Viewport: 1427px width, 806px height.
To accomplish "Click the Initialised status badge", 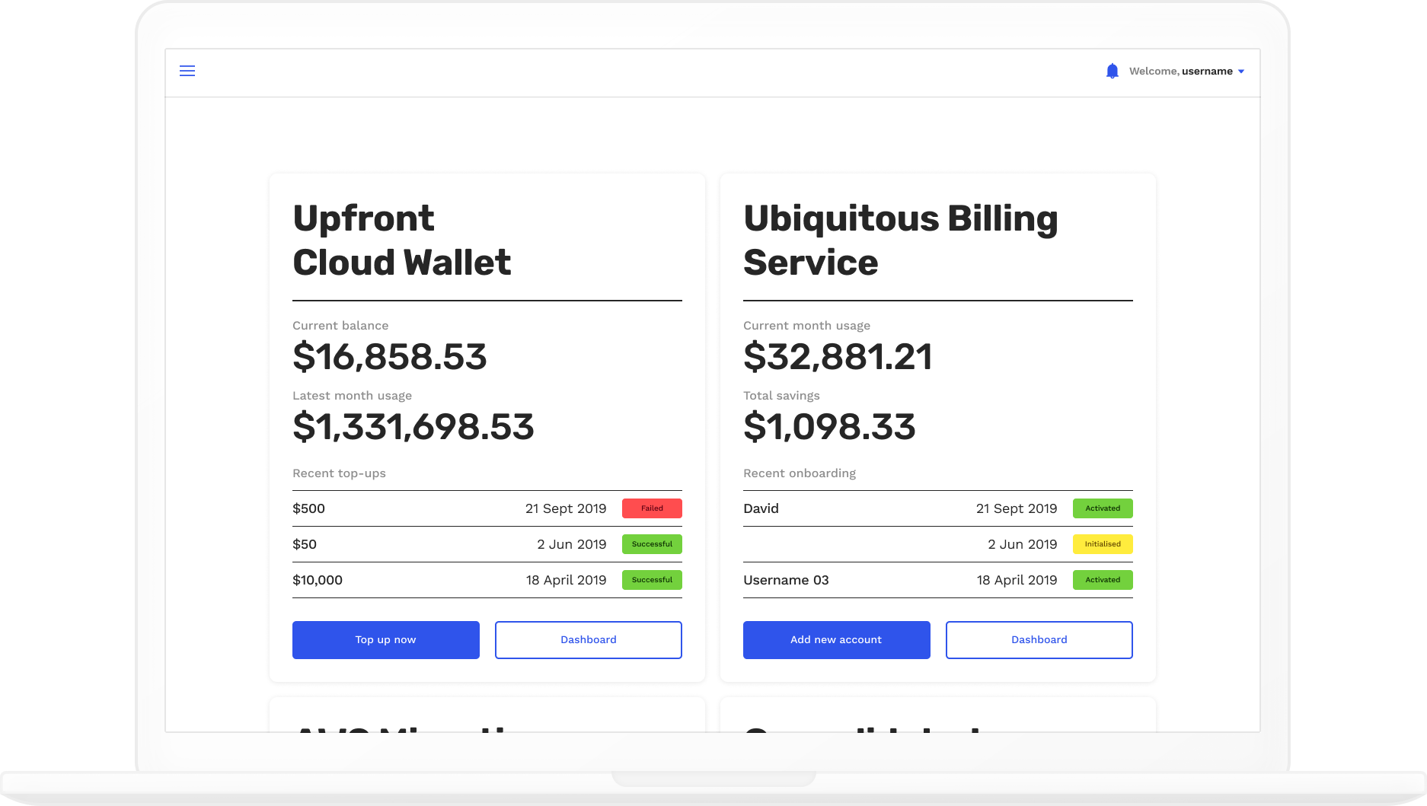I will (x=1103, y=544).
